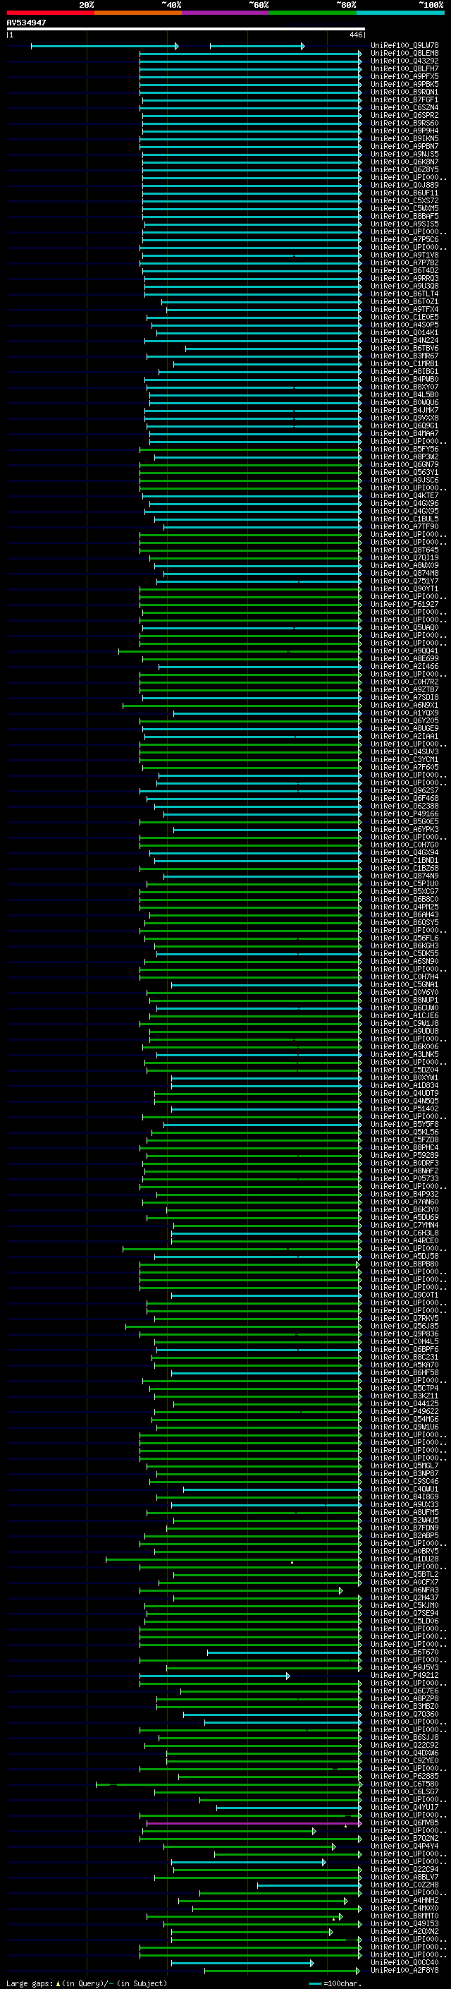The image size is (451, 1989).
Task: Click the red 20% identity legend segment
Action: 50,13
